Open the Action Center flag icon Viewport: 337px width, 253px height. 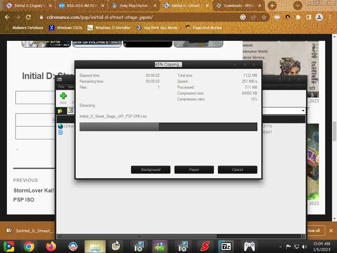(288, 246)
